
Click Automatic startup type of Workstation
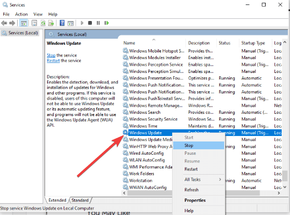click(251, 181)
